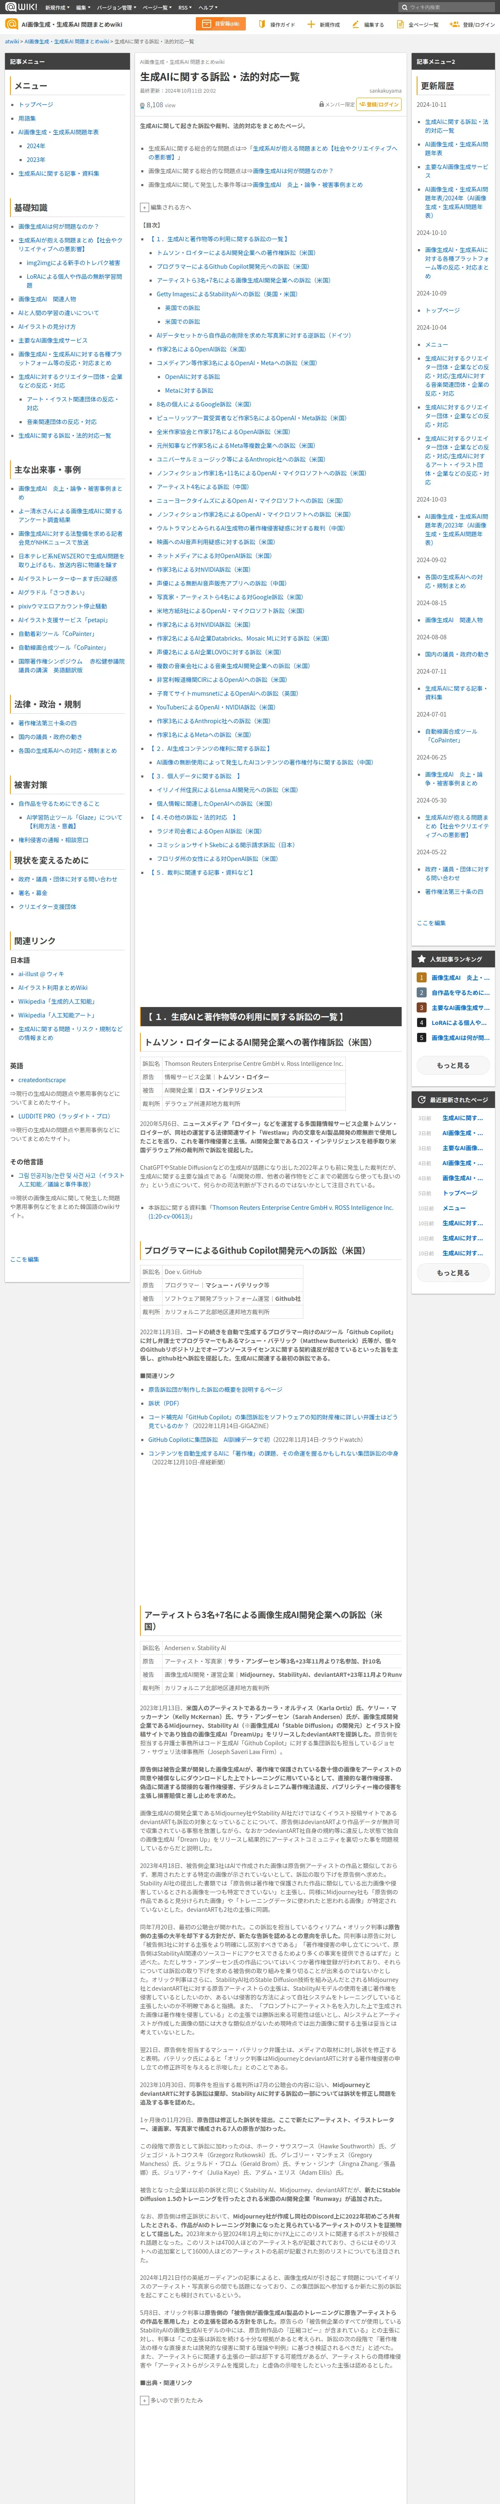Open the 5日前 トップページ recent update
Image resolution: width=500 pixels, height=2504 pixels.
pos(459,1193)
